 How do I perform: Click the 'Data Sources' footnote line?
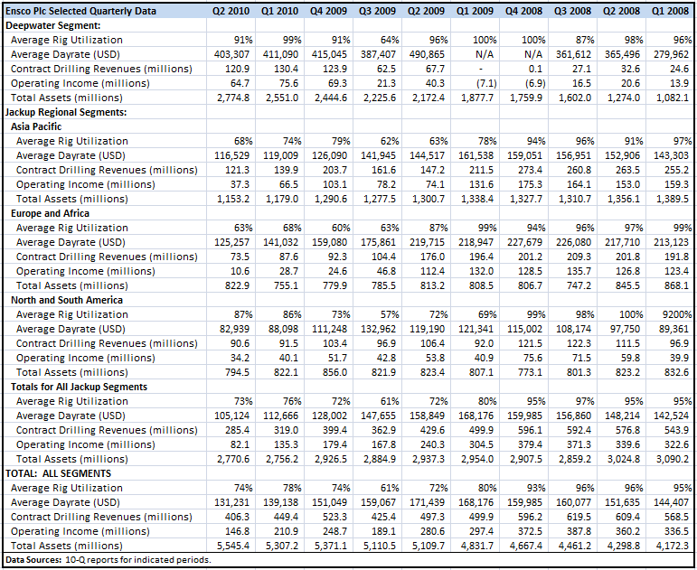108,560
